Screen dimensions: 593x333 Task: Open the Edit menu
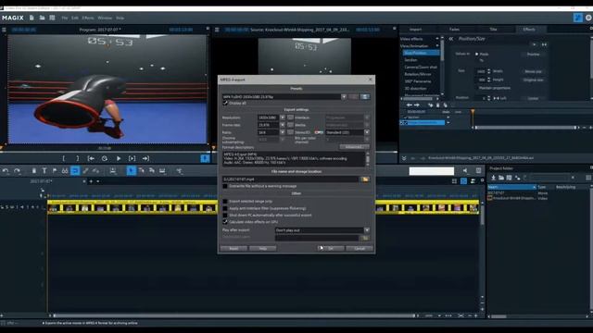tap(75, 18)
